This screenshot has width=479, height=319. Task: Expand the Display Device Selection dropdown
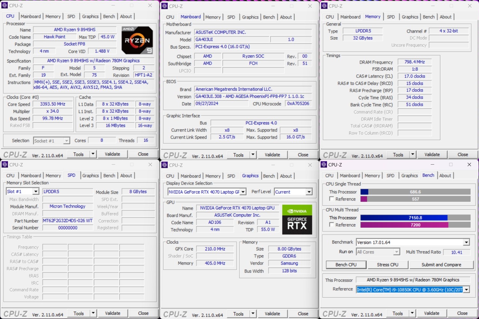[x=243, y=192]
